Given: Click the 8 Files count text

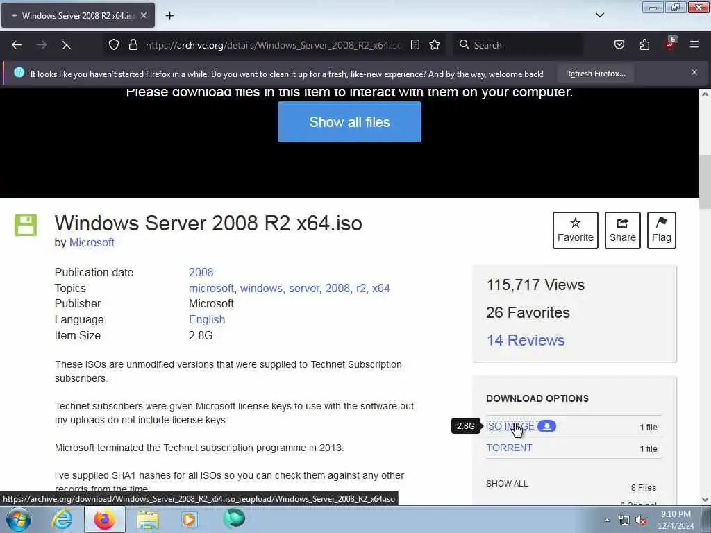Looking at the screenshot, I should pyautogui.click(x=644, y=488).
